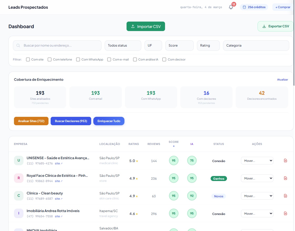295x231 pixels.
Task: Click the red export icon for Royal Face row
Action: pyautogui.click(x=286, y=178)
